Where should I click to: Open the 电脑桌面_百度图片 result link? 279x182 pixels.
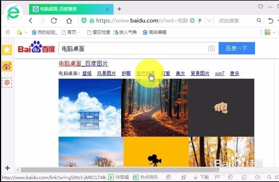(x=84, y=64)
